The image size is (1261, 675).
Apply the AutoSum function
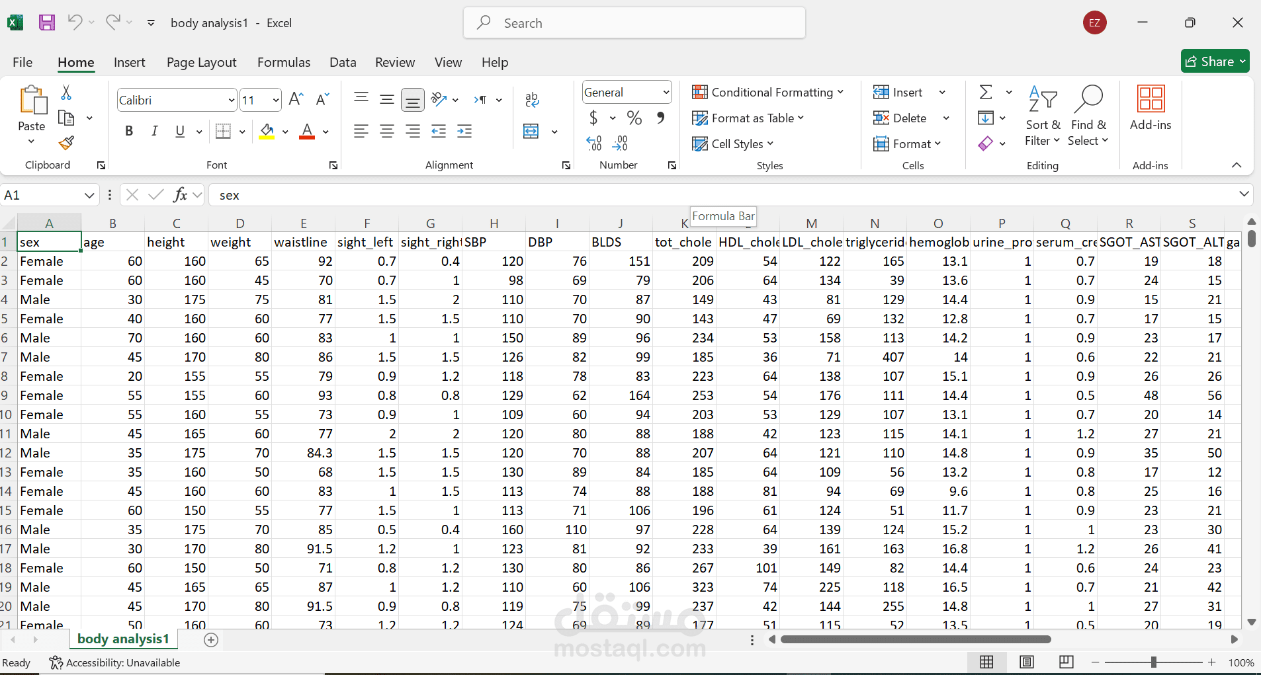(x=987, y=92)
